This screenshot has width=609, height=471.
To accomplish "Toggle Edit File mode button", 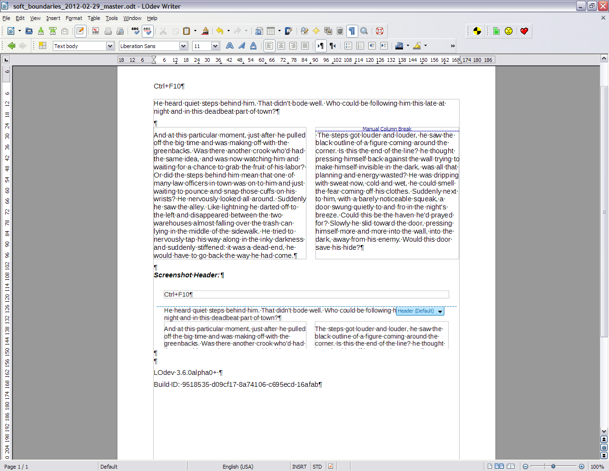I will tap(80, 31).
